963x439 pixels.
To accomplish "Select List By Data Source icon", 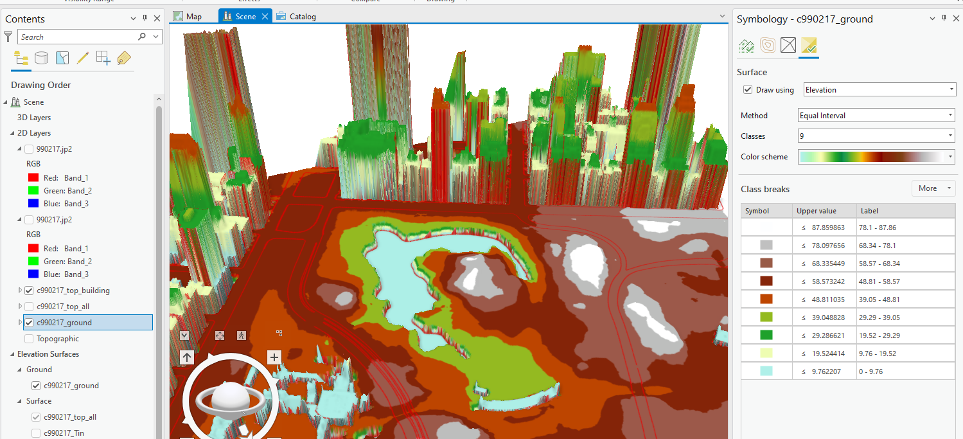I will [x=41, y=58].
